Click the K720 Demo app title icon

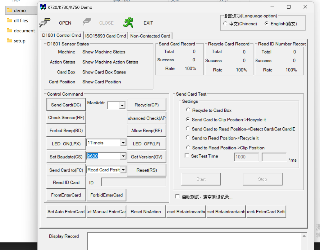43,7
